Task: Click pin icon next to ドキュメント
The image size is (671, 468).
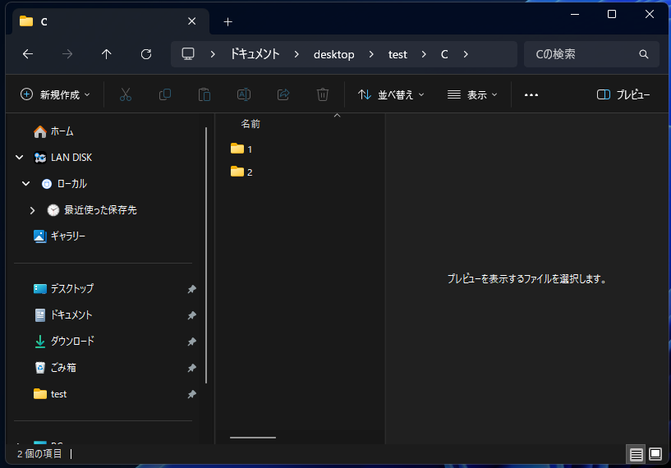Action: tap(191, 316)
